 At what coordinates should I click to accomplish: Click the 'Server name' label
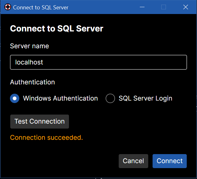[x=30, y=46]
